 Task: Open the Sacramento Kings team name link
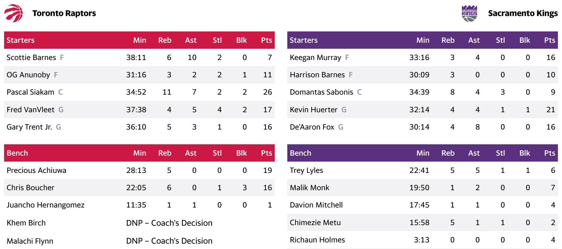(x=523, y=13)
